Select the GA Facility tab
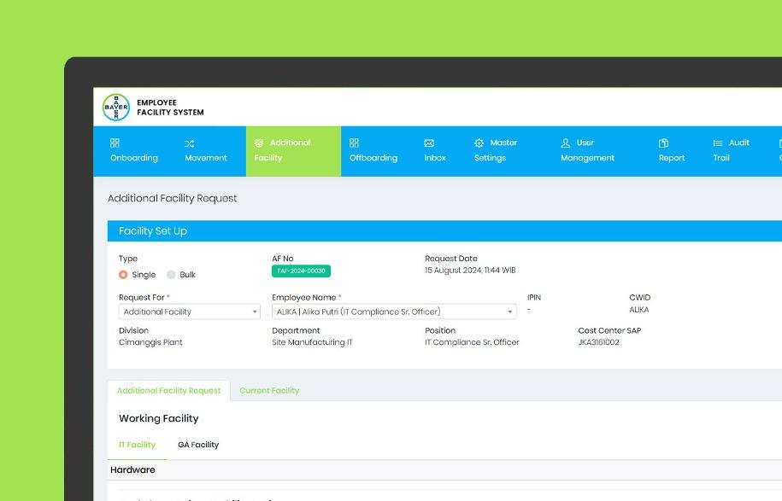The image size is (782, 501). tap(198, 445)
